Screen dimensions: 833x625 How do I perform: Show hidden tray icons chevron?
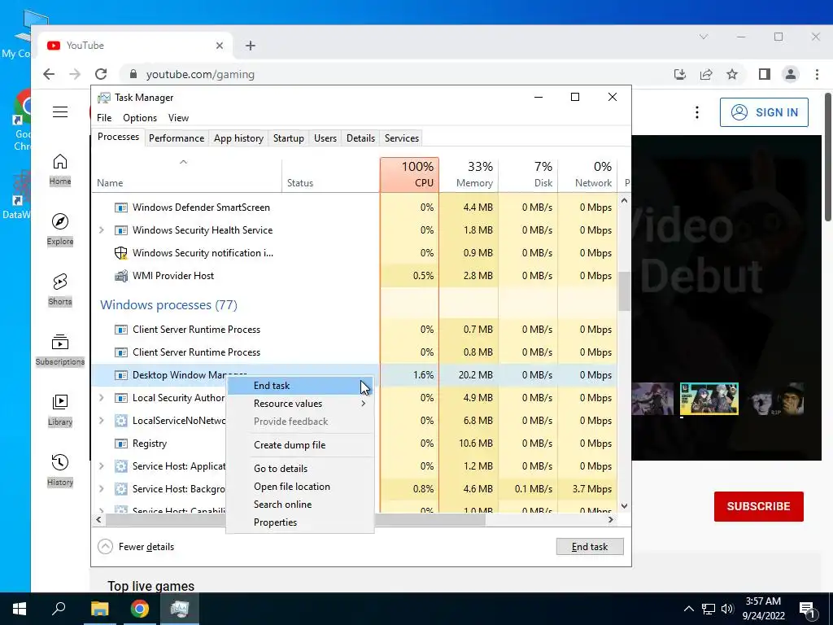(688, 609)
